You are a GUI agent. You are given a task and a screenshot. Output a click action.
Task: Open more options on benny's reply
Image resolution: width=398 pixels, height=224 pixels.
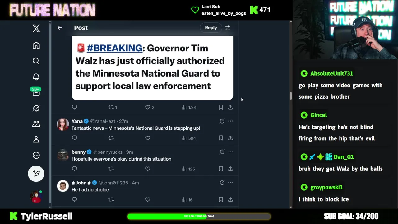click(x=230, y=152)
